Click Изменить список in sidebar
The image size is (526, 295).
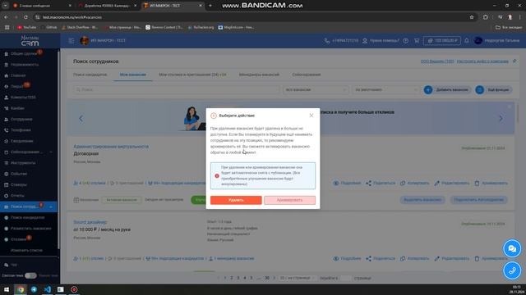26,250
